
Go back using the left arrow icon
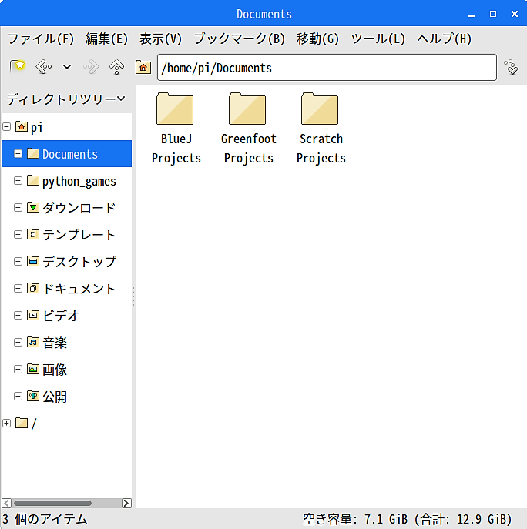[x=44, y=67]
